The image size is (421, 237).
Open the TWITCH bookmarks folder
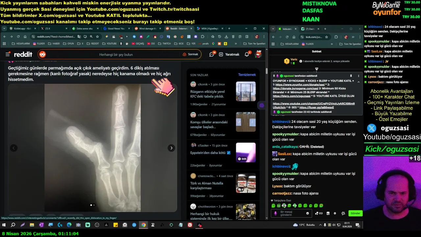[164, 43]
